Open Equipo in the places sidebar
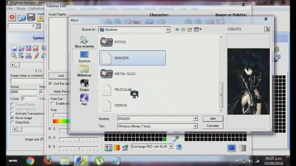Viewport: 296px width, 166px height. [84, 85]
